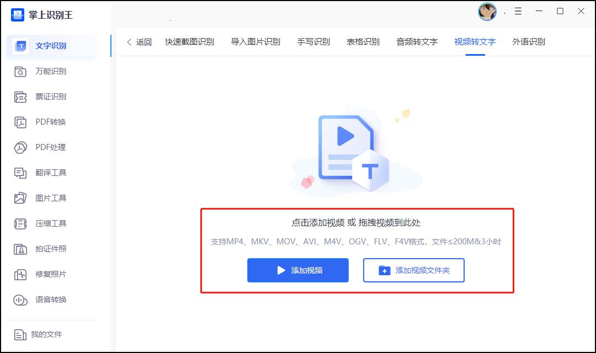Switch to the 表格识别 tab

point(362,41)
